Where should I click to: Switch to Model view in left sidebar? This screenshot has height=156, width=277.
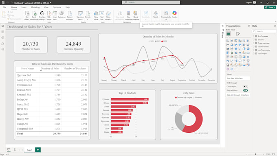click(x=3, y=37)
